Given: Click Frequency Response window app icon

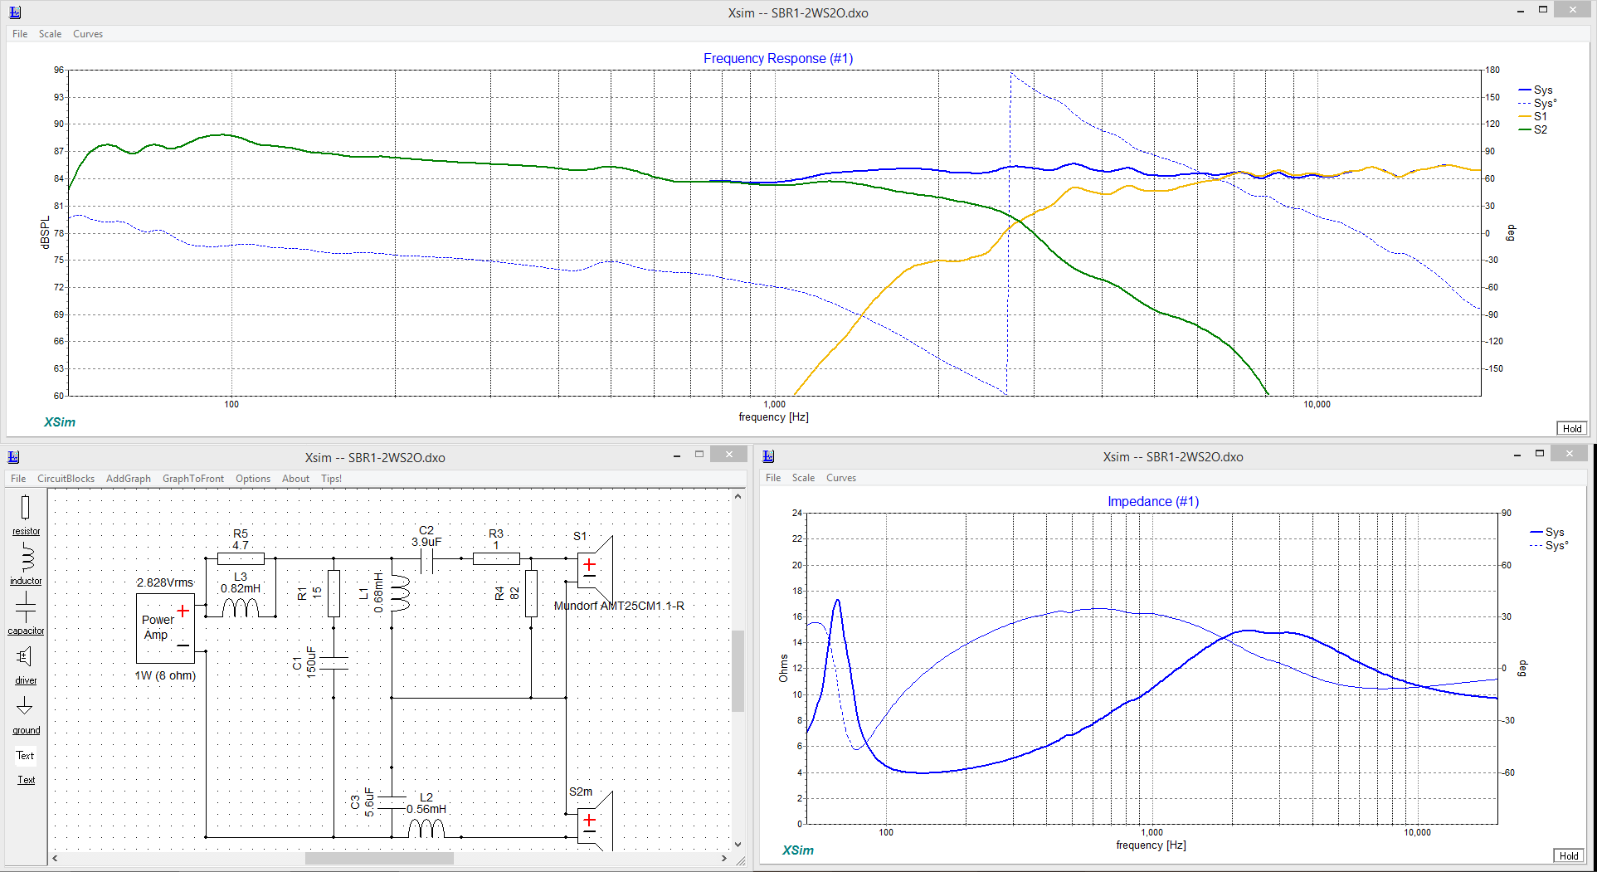Looking at the screenshot, I should point(14,12).
